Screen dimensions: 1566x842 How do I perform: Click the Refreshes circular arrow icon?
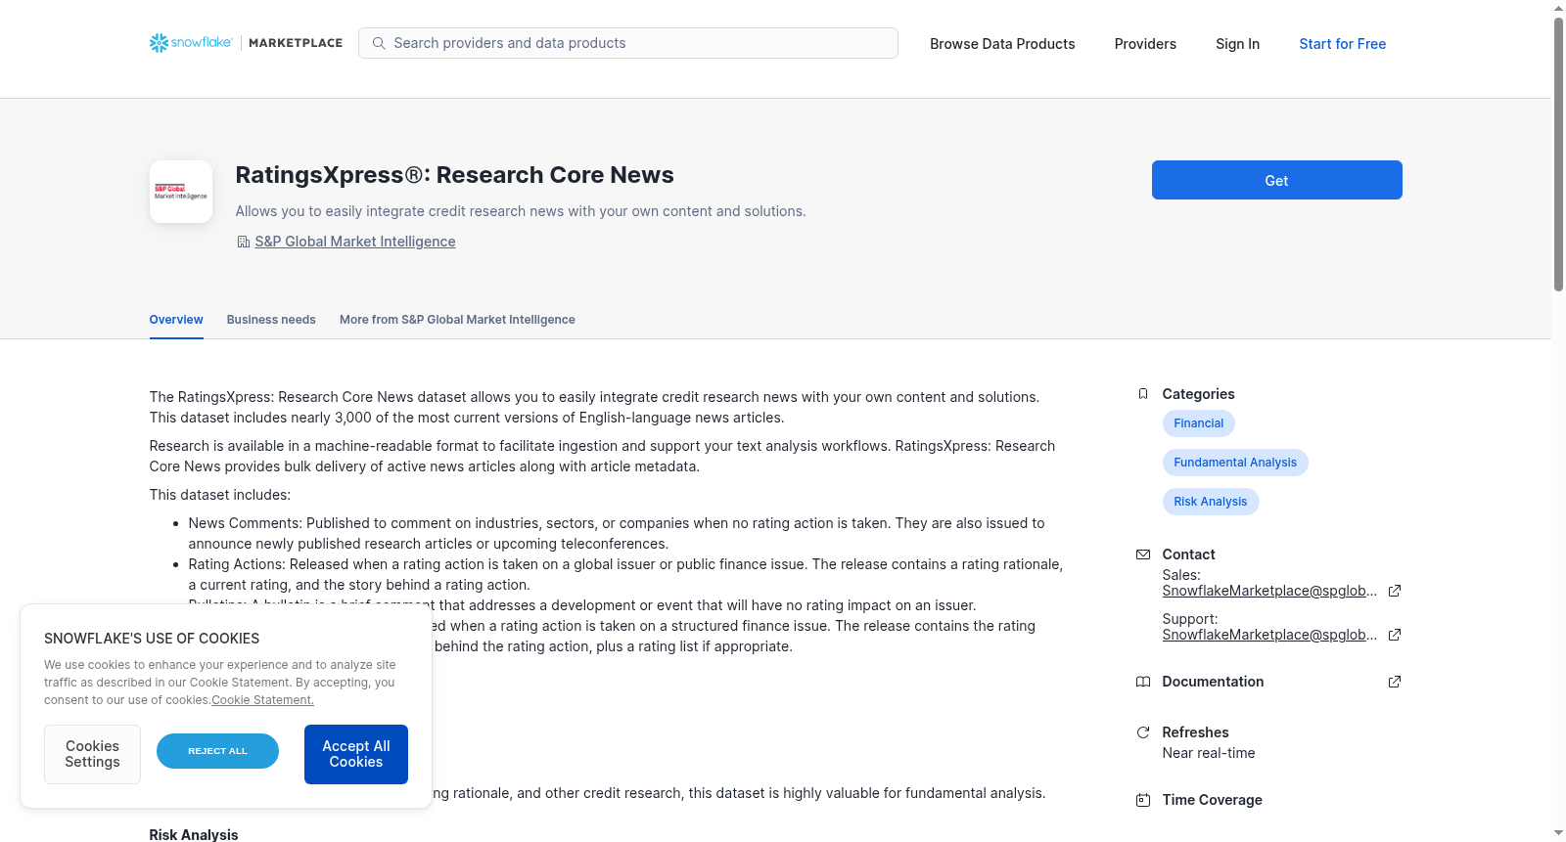1143,732
